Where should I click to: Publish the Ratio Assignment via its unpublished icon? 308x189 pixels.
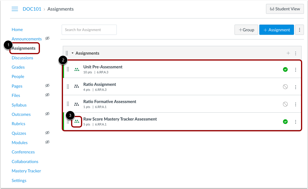pyautogui.click(x=285, y=86)
